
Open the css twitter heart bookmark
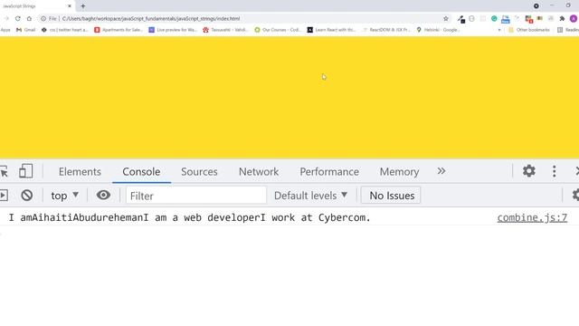(x=64, y=30)
